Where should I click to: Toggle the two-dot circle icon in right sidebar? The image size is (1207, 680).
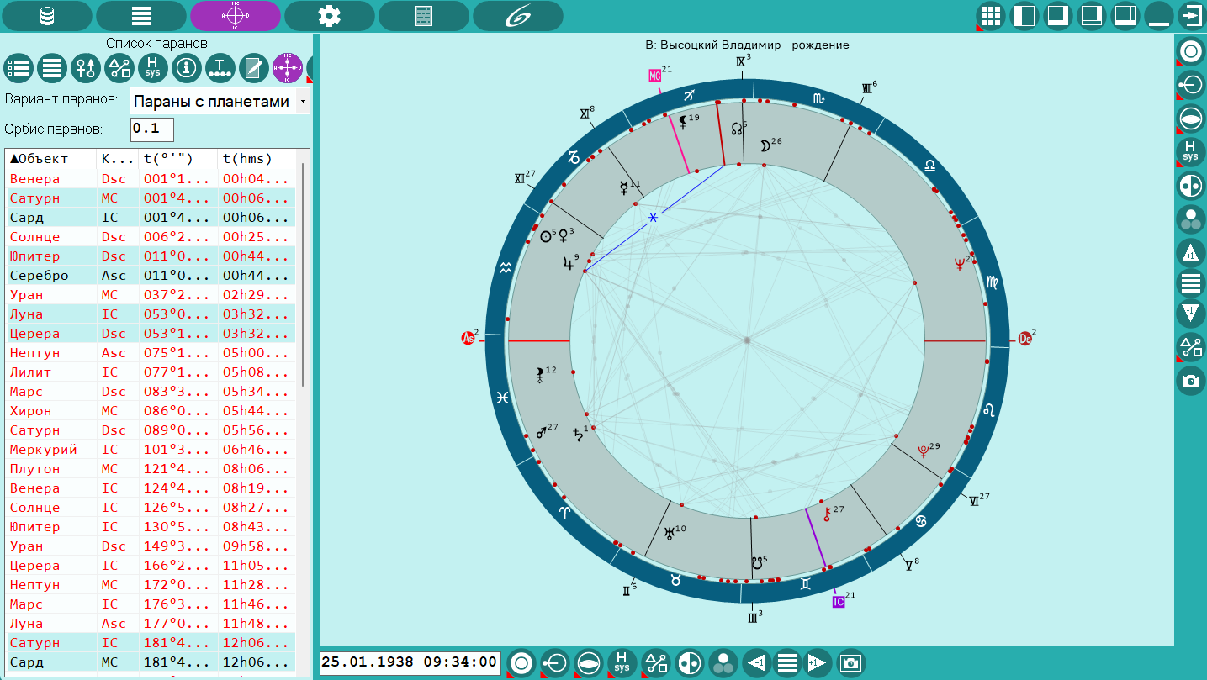pos(1190,186)
